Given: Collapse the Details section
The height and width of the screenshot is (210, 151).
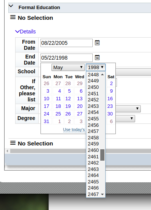Looking at the screenshot, I should click(x=17, y=32).
